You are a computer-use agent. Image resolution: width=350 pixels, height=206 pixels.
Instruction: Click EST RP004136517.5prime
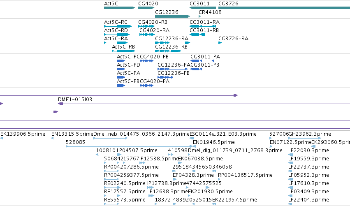[x=219, y=180]
